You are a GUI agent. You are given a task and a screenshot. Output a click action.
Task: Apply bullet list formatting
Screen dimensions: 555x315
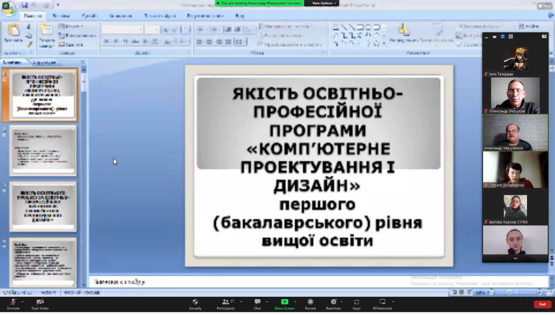pyautogui.click(x=200, y=30)
